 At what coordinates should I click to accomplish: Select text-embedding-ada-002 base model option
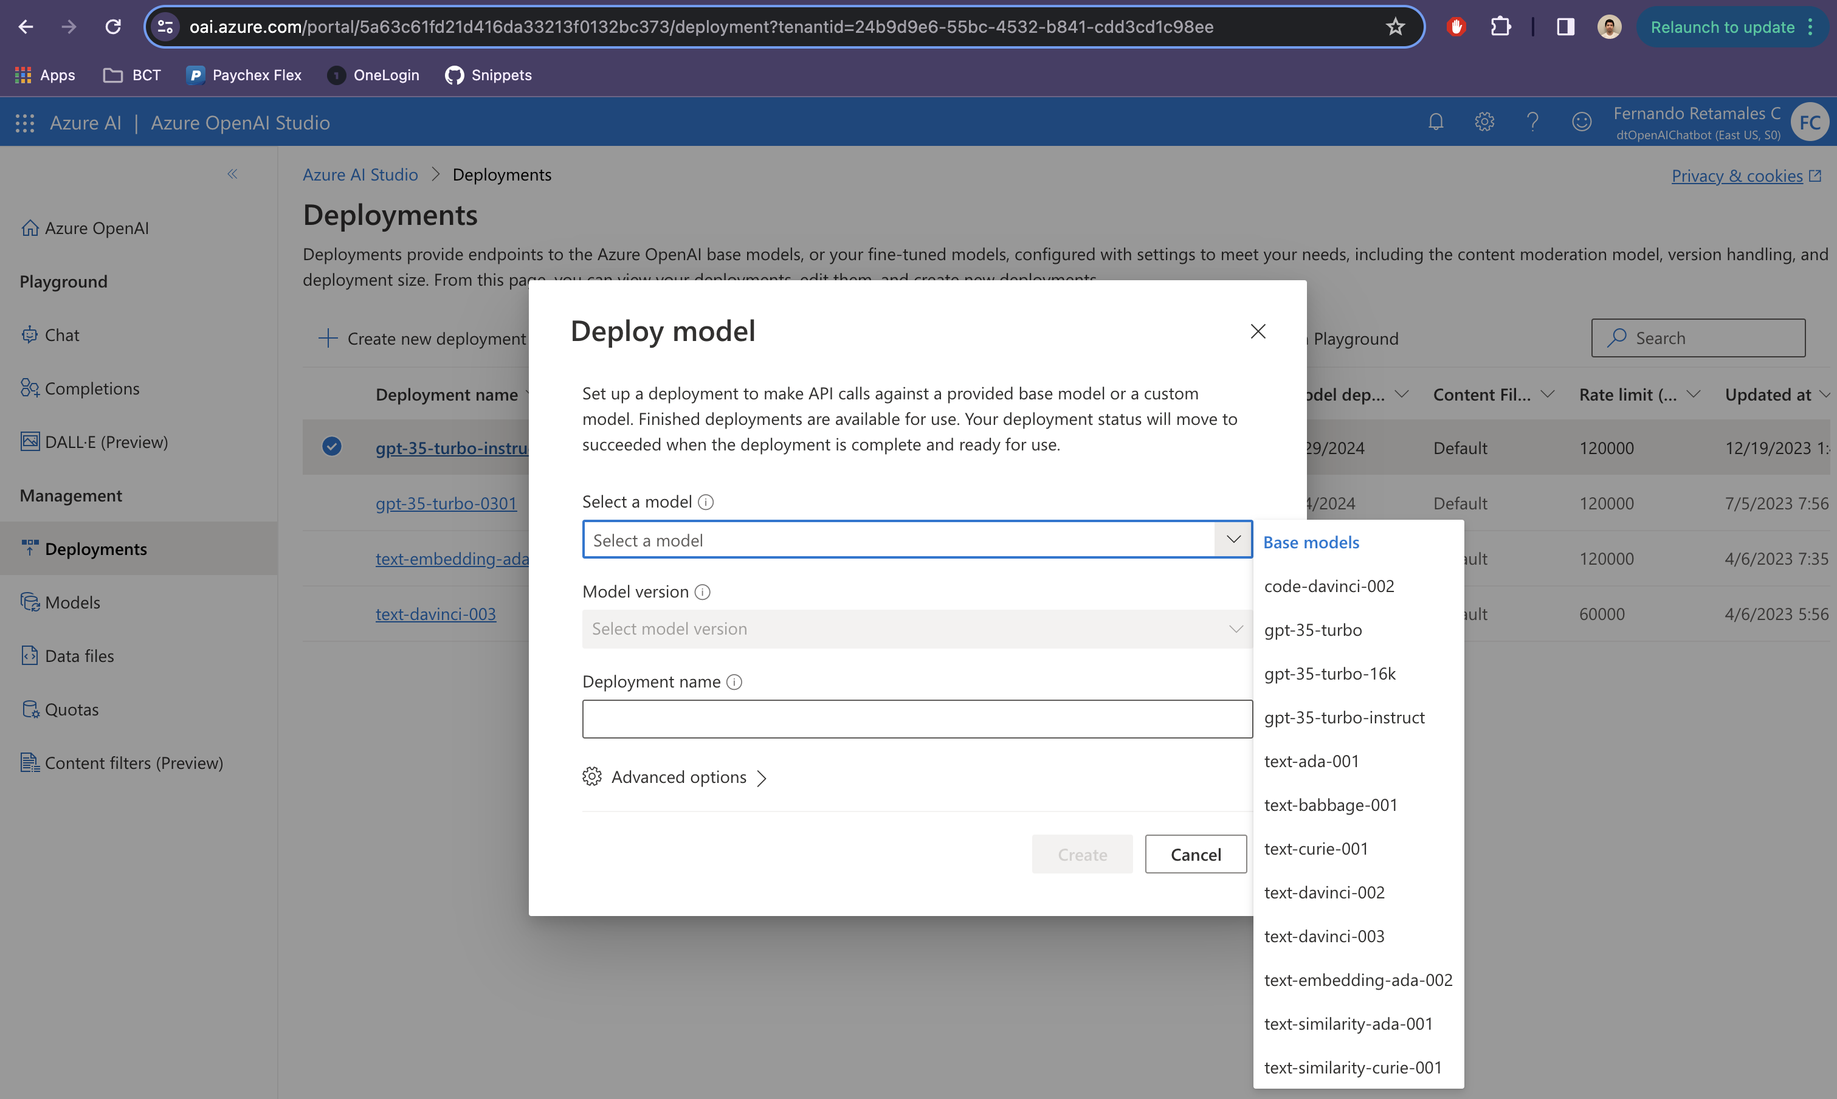pos(1357,980)
